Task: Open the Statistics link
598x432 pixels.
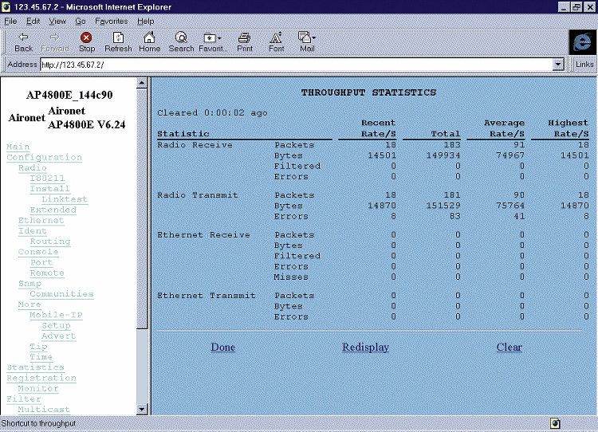Action: coord(35,367)
